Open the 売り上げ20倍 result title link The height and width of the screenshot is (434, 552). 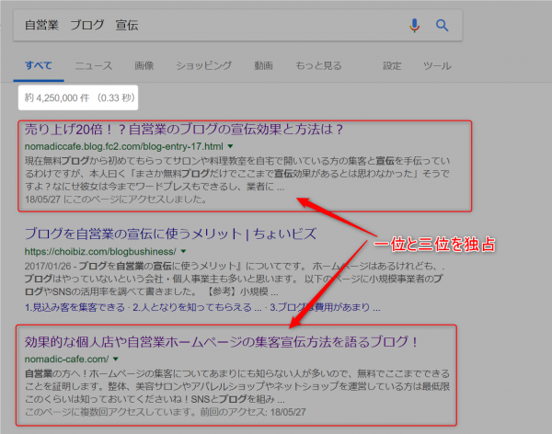[183, 129]
